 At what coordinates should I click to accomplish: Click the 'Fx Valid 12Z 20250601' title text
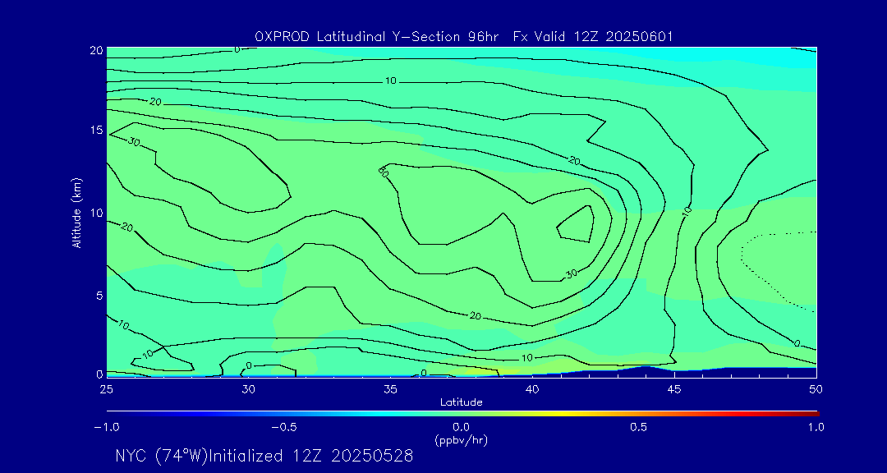click(594, 36)
